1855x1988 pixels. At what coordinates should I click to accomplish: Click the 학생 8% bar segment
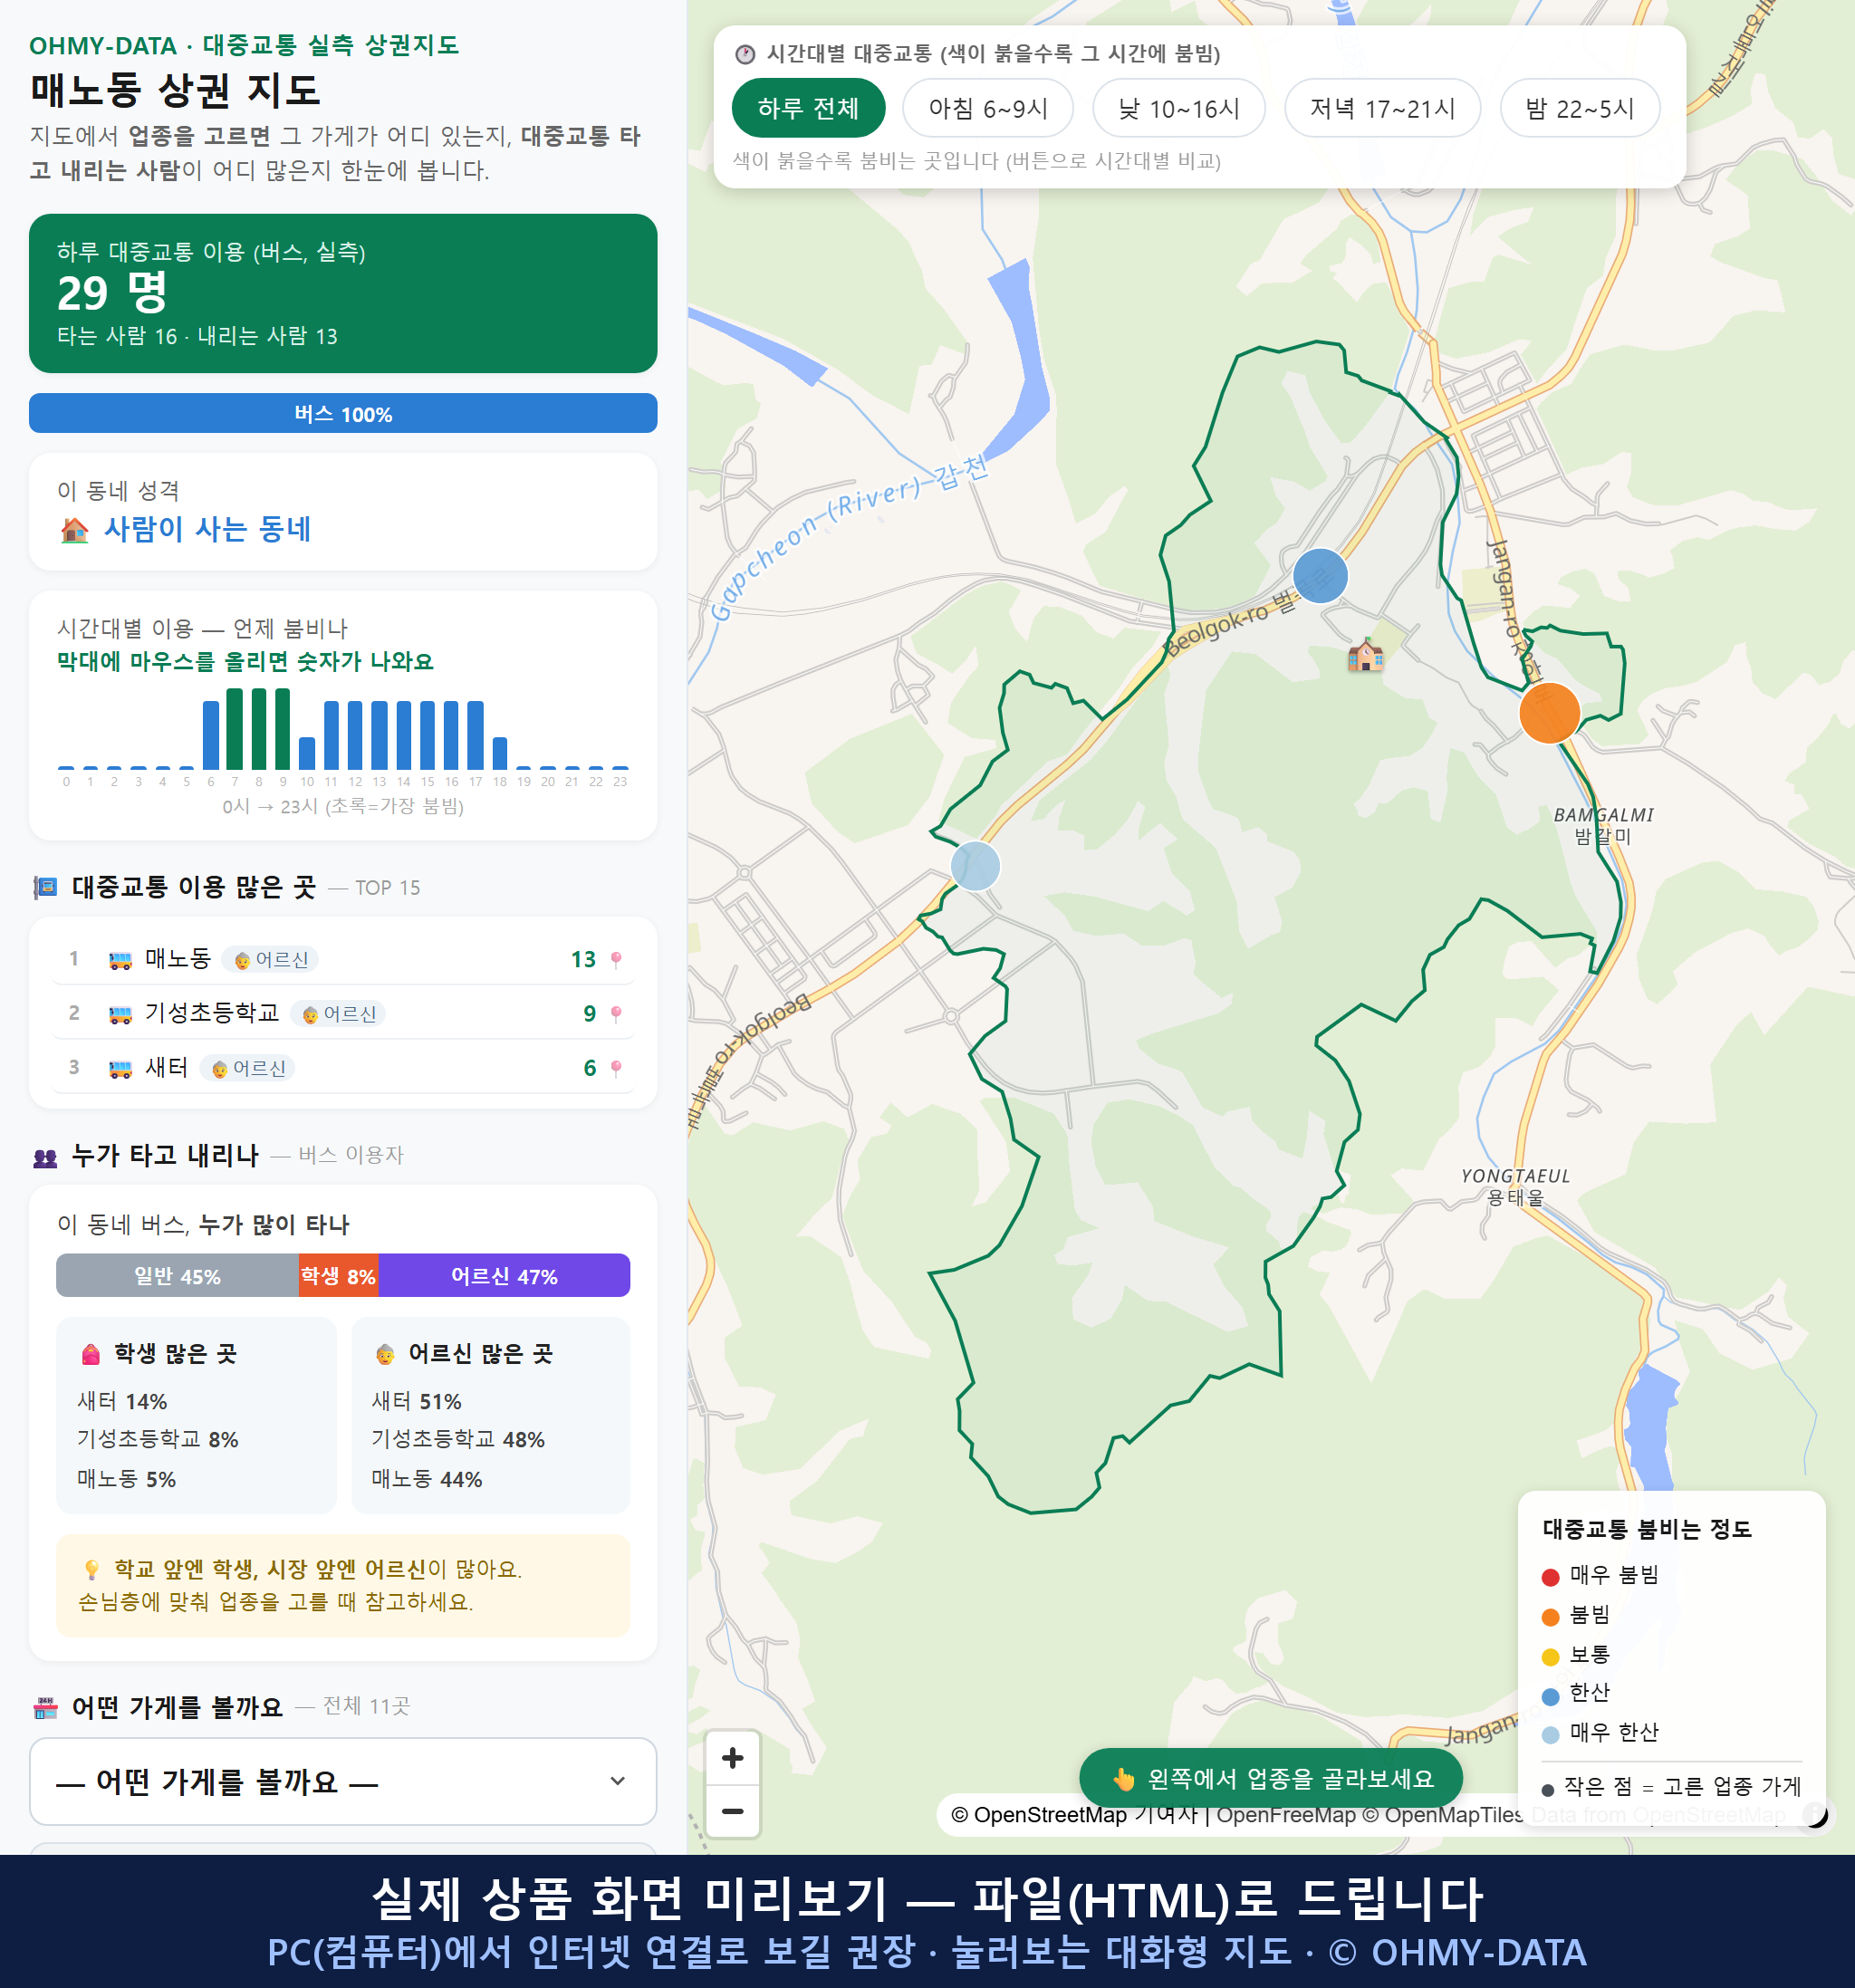pyautogui.click(x=338, y=1275)
